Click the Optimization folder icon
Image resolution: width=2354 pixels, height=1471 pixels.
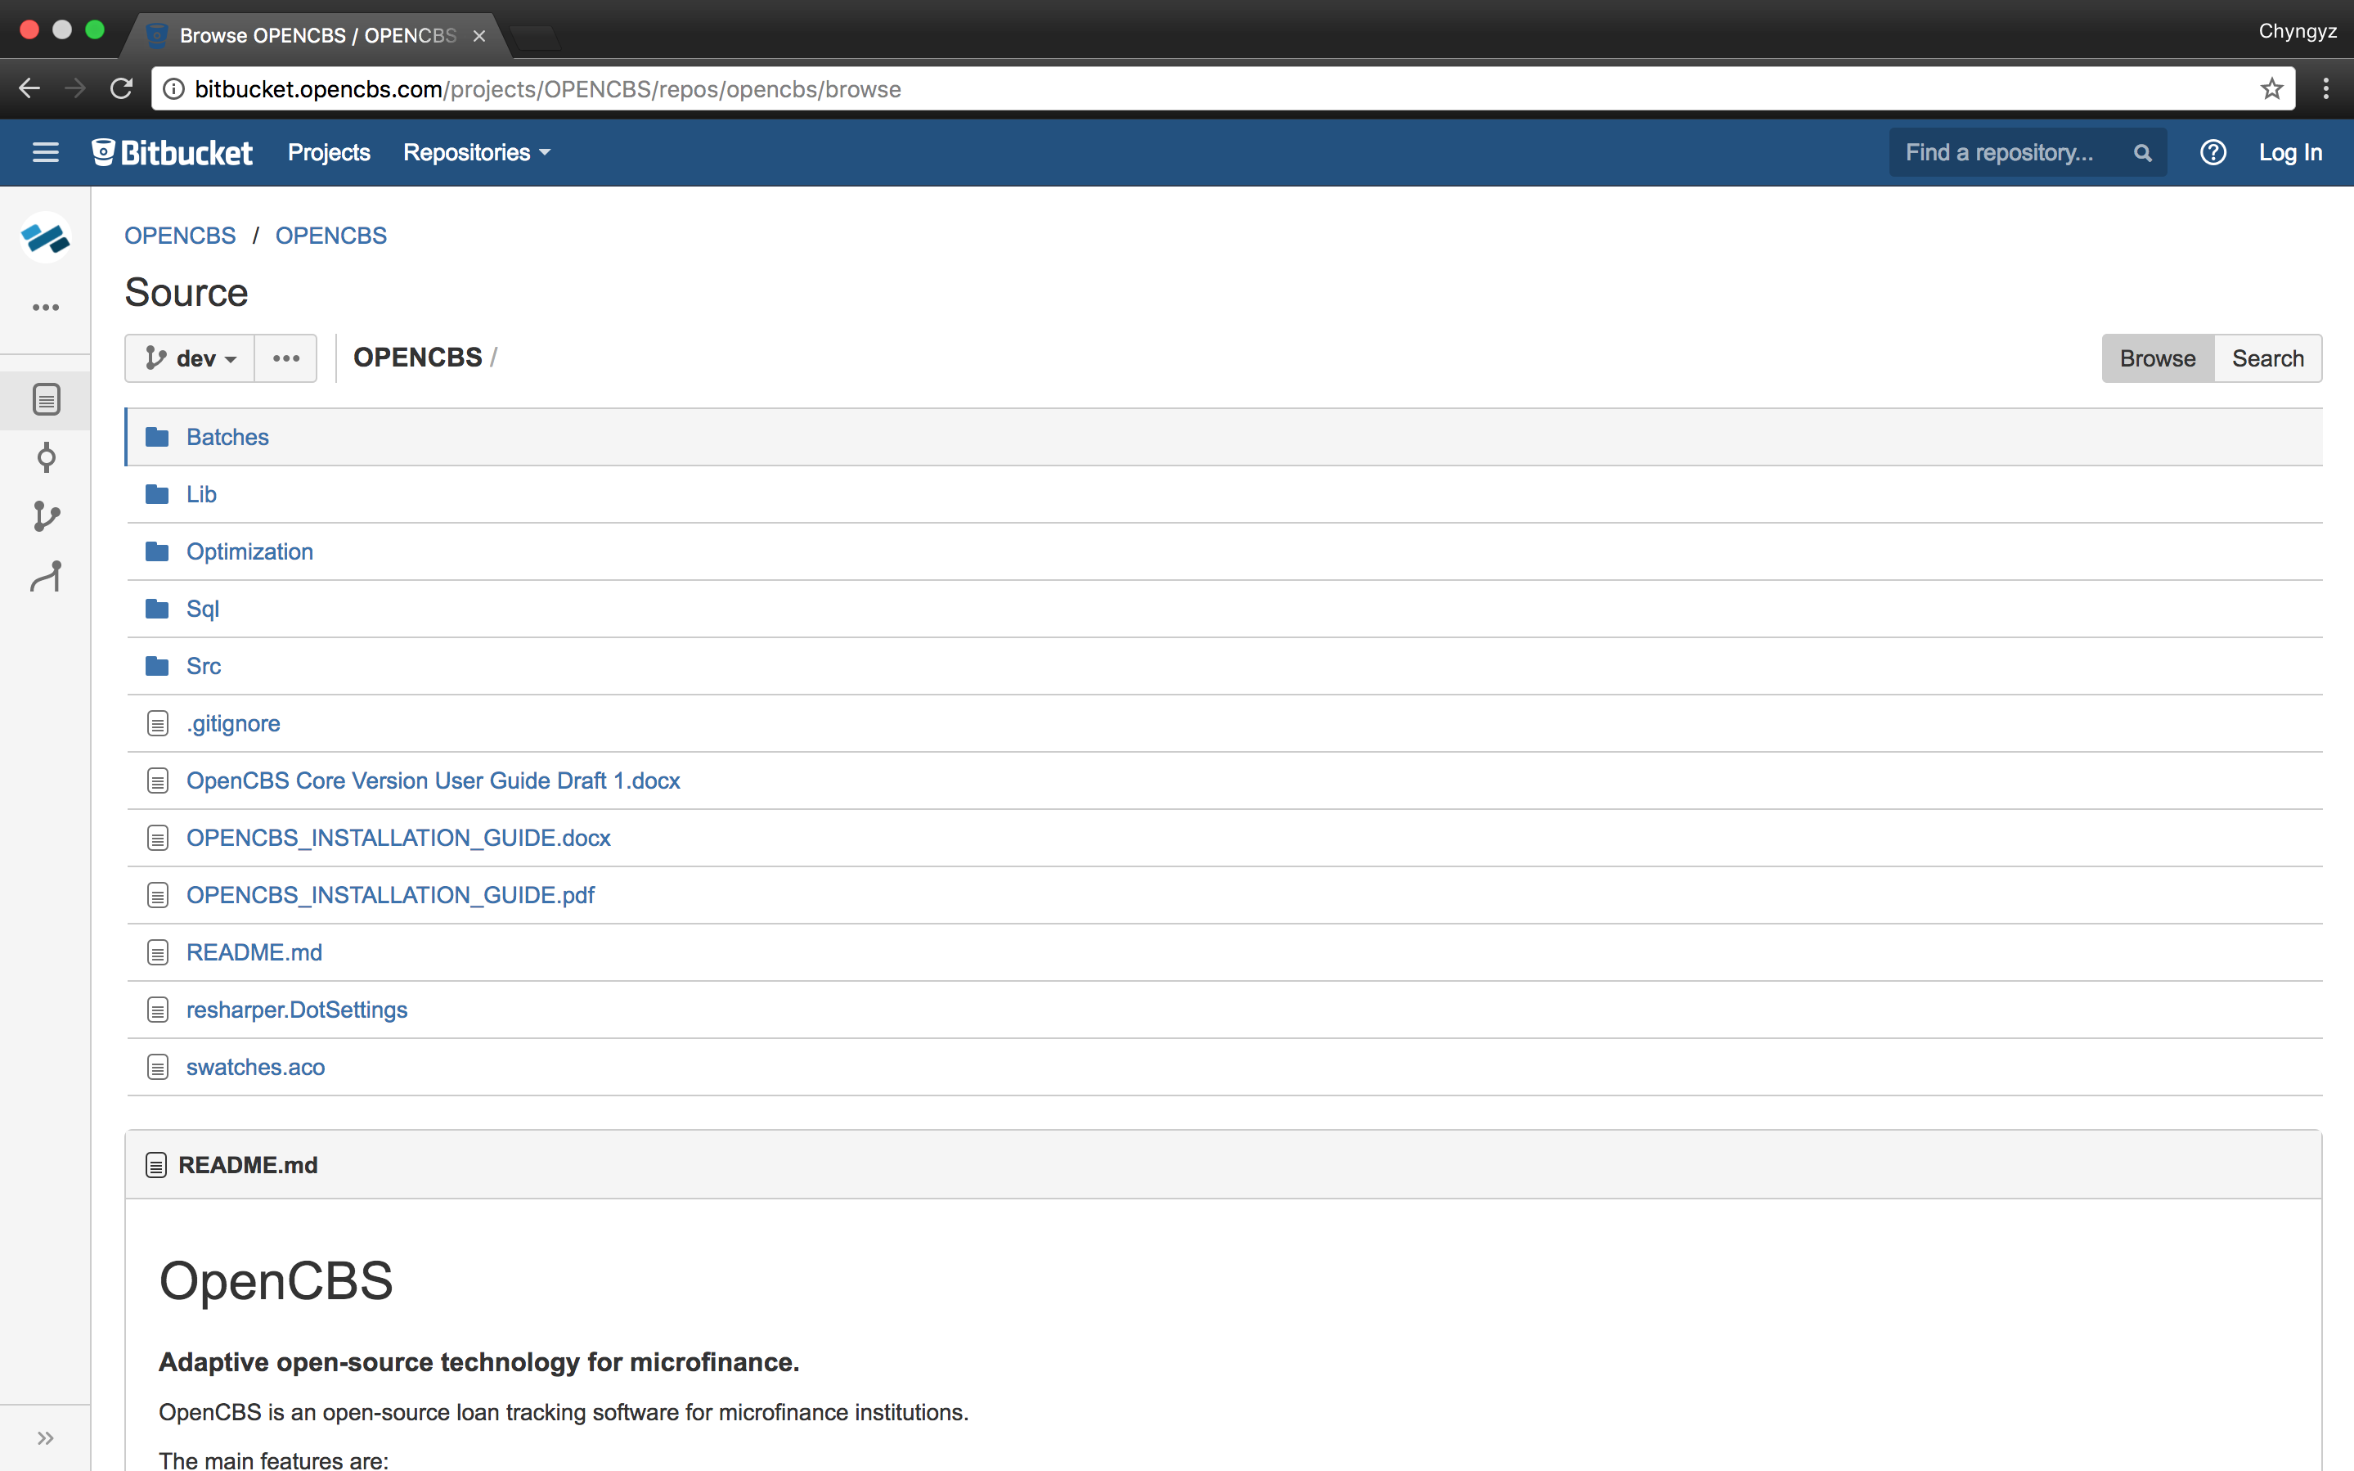(x=156, y=551)
